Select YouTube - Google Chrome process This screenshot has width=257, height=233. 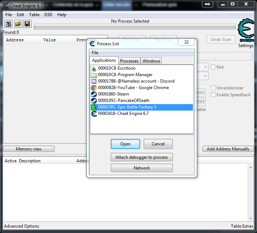coord(133,88)
